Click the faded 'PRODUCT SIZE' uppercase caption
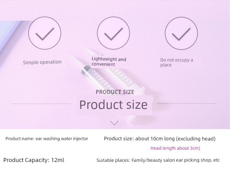 pyautogui.click(x=115, y=92)
